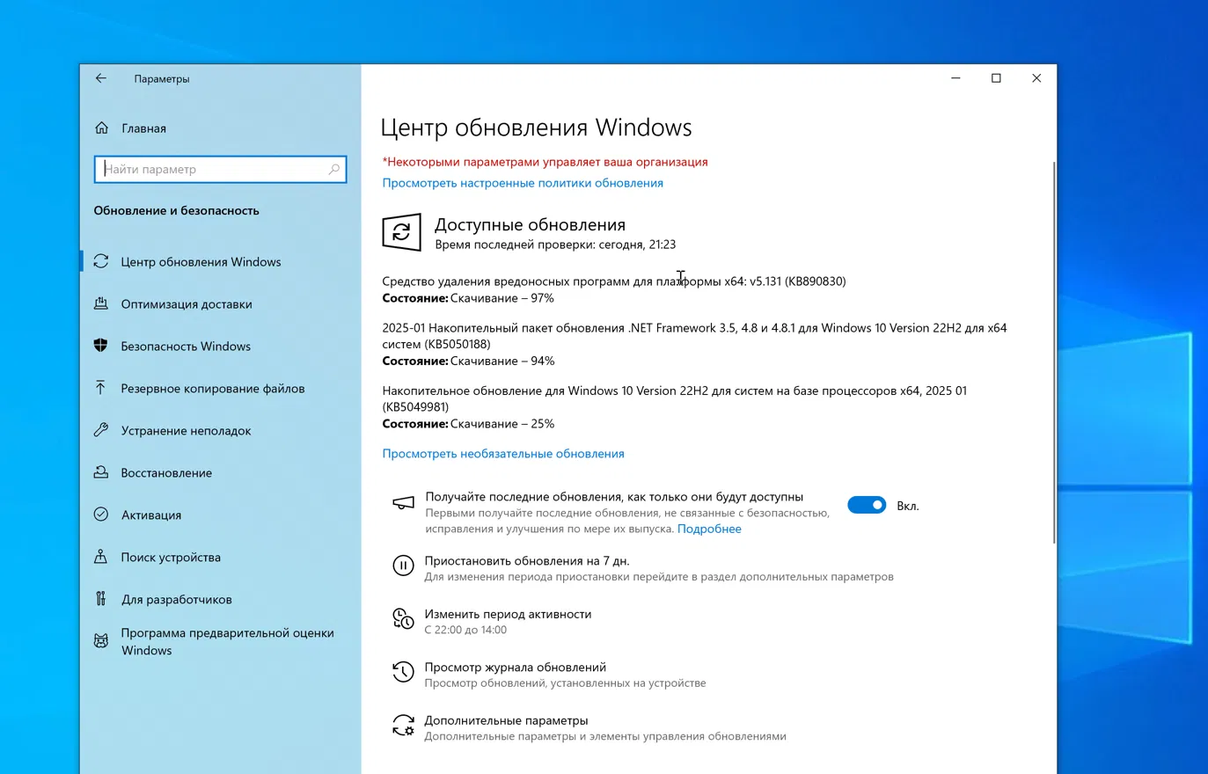Open Изменить период активности option
This screenshot has height=774, width=1208.
pyautogui.click(x=508, y=614)
